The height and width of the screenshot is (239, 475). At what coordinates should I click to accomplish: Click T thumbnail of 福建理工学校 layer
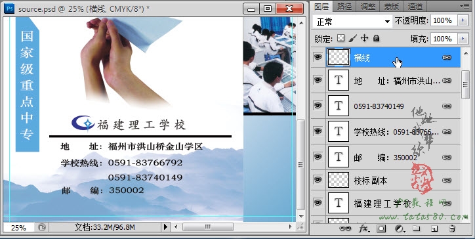pyautogui.click(x=339, y=203)
